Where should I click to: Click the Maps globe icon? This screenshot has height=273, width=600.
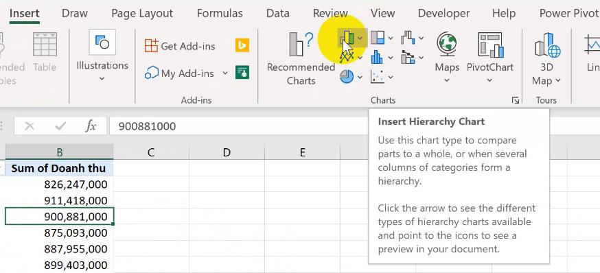coord(446,44)
